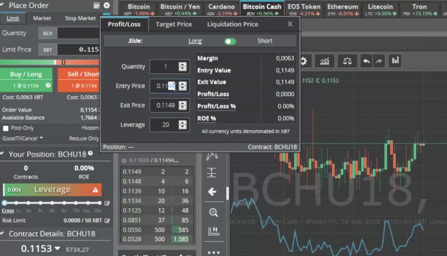Adjust Leverage stepper arrows
Image resolution: width=447 pixels, height=256 pixels.
182,124
